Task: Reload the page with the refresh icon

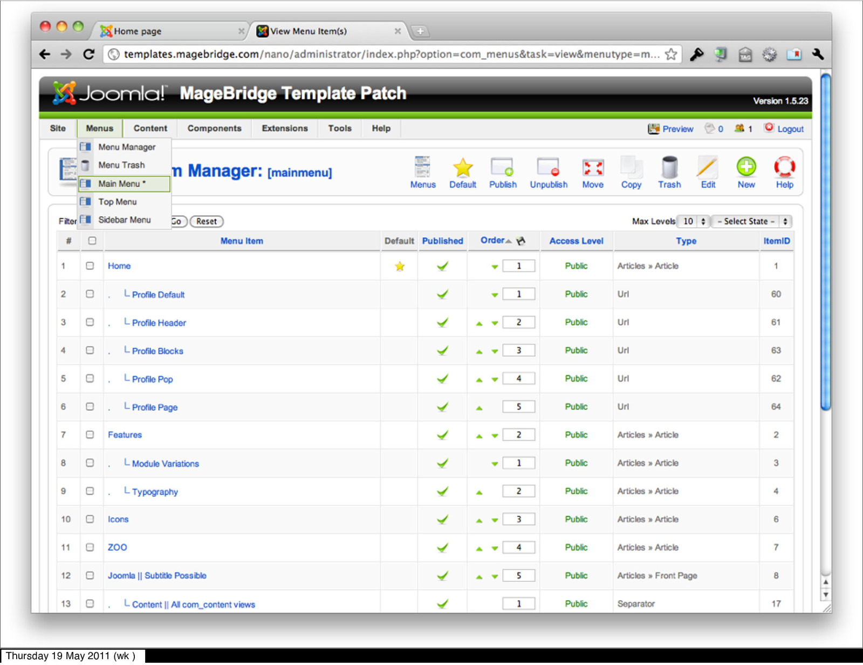Action: click(88, 54)
